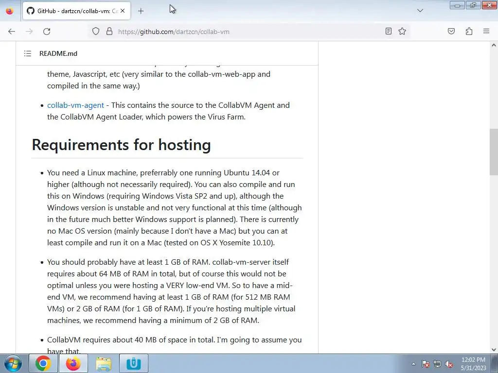Go forward with the forward arrow
The height and width of the screenshot is (373, 498).
pos(29,32)
